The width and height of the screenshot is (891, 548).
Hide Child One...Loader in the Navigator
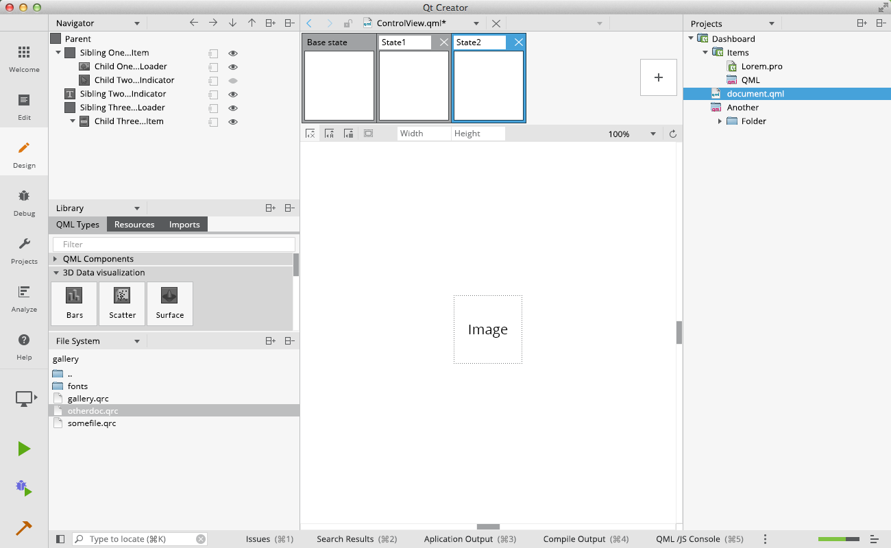click(232, 66)
